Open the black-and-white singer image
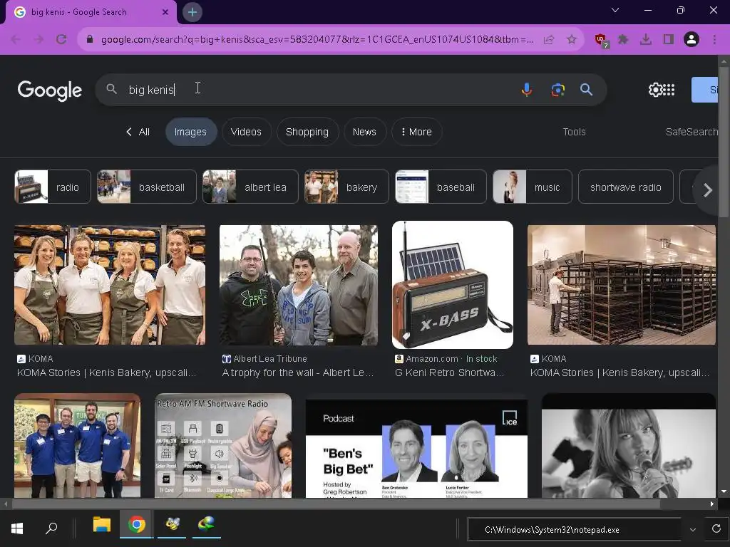Viewport: 730px width, 547px height. click(x=629, y=446)
